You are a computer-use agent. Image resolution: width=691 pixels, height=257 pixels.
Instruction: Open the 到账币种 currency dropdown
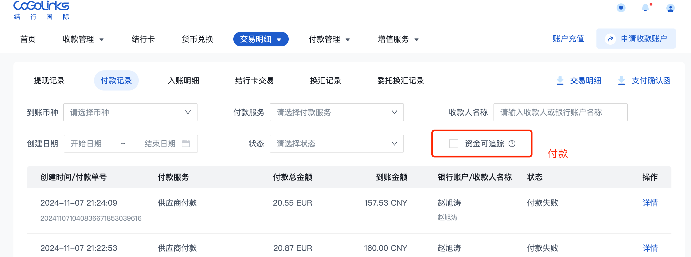[130, 112]
